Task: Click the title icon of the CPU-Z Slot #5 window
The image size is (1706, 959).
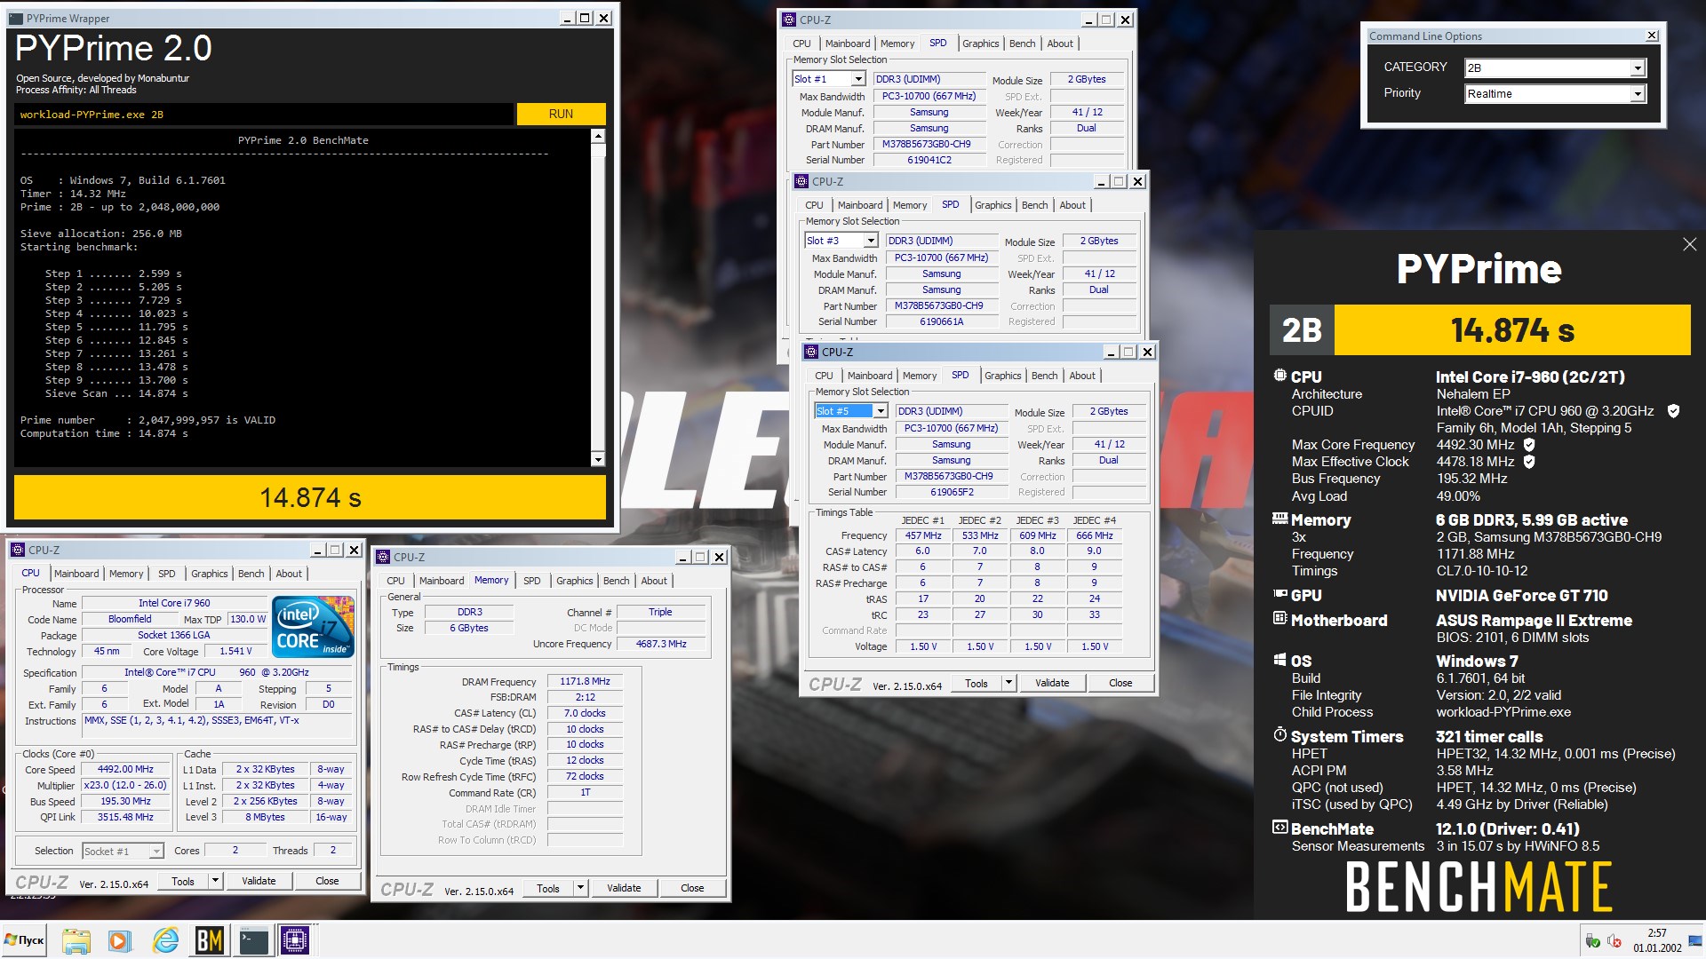Action: pyautogui.click(x=810, y=352)
